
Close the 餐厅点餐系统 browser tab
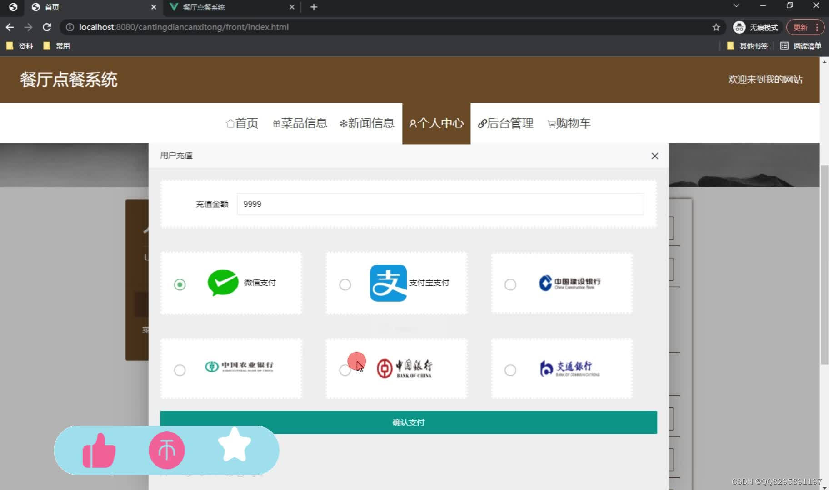click(292, 7)
